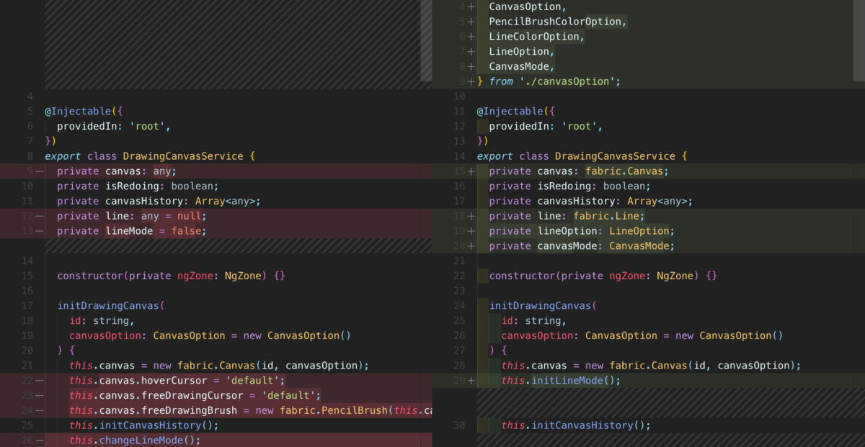Click the left diff pane's scrollbar thumb
The width and height of the screenshot is (865, 447).
(427, 40)
